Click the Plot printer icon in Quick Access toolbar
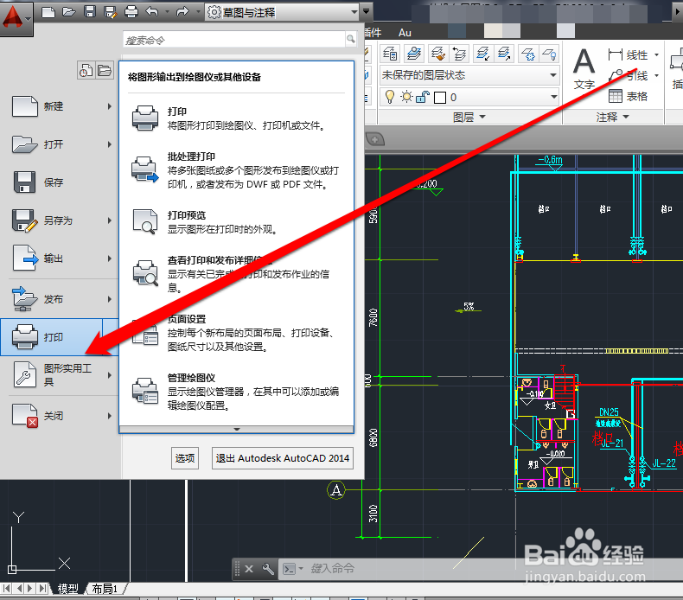Viewport: 683px width, 600px height. click(x=131, y=12)
